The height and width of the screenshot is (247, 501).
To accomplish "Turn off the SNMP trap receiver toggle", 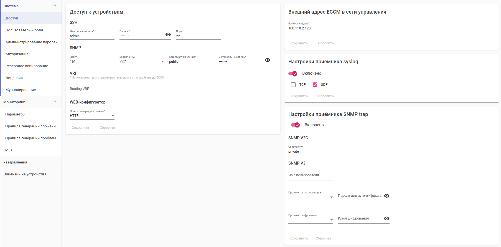I will point(296,125).
